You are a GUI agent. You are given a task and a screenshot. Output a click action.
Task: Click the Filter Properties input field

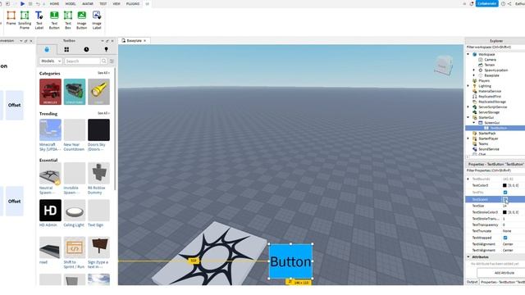pos(495,170)
